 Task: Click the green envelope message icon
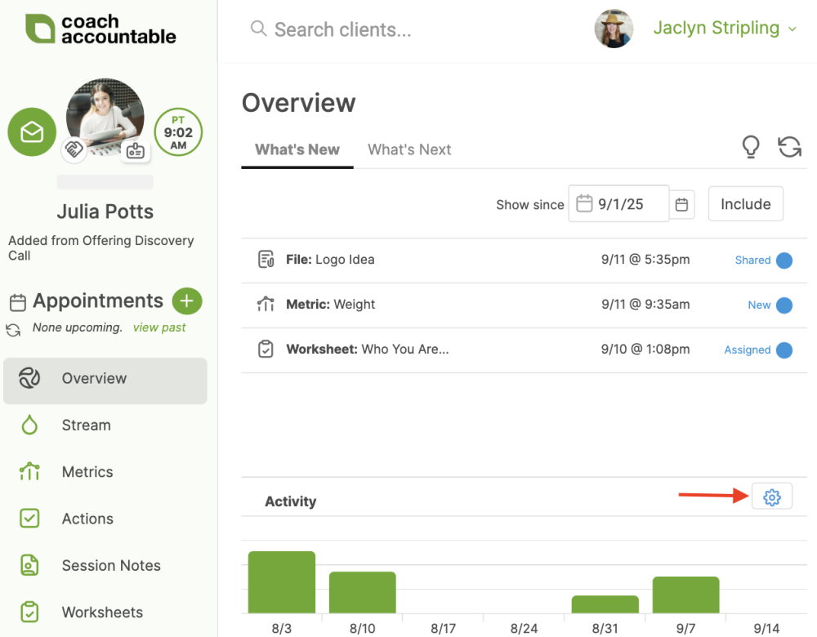pos(32,132)
